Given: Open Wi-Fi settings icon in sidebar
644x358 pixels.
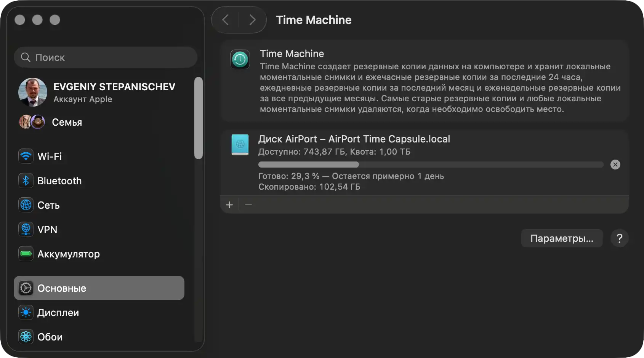Looking at the screenshot, I should pos(26,156).
